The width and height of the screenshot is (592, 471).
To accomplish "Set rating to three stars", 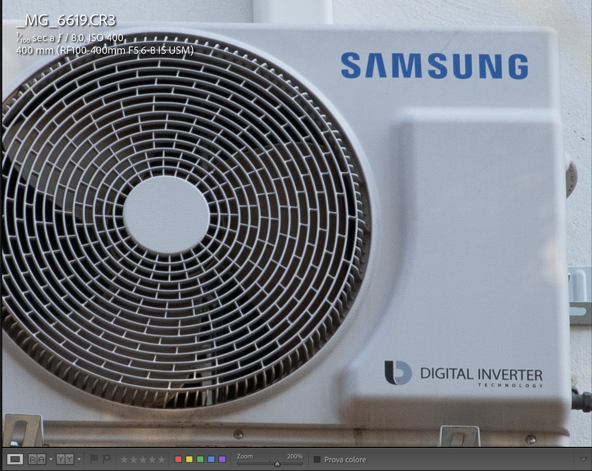I will coord(143,459).
